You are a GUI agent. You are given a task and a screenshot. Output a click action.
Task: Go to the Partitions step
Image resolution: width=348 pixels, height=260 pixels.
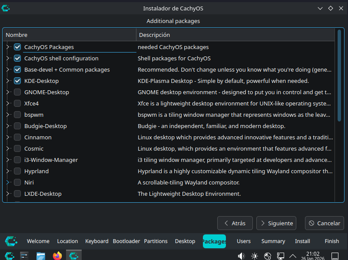[x=156, y=241]
